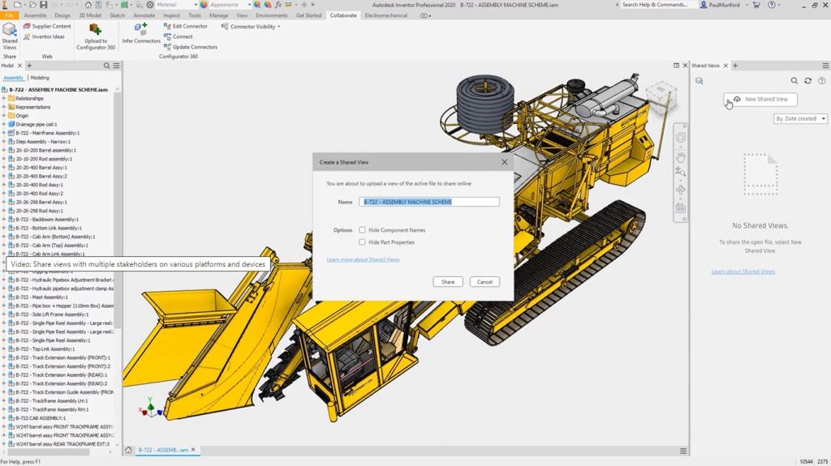This screenshot has width=831, height=466.
Task: Add a new panel tab beside Shared Views
Action: click(735, 66)
